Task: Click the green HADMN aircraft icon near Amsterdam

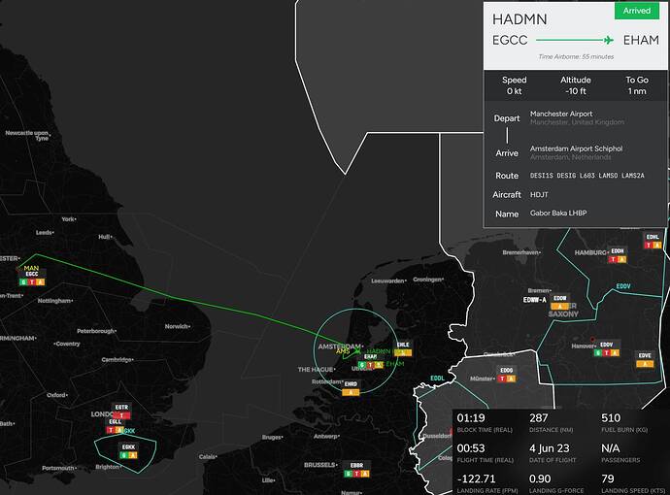Action: coord(357,351)
